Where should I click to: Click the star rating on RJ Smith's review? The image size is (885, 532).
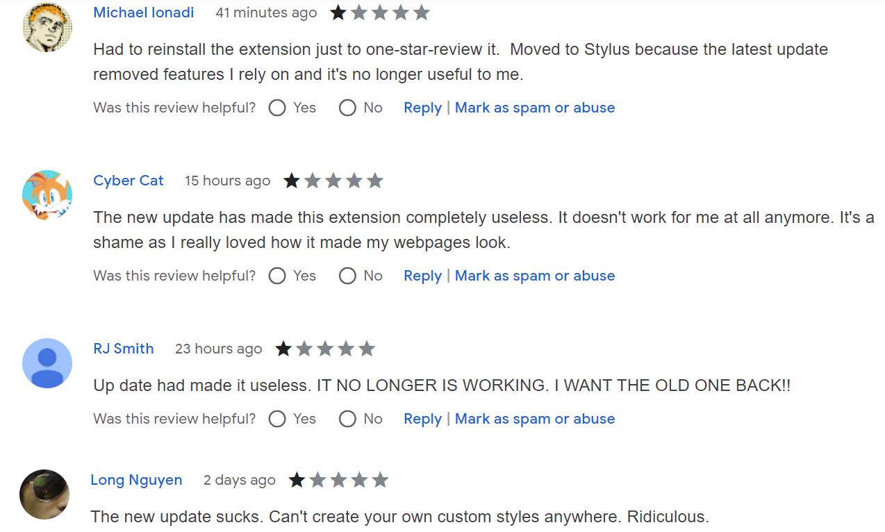(x=325, y=349)
